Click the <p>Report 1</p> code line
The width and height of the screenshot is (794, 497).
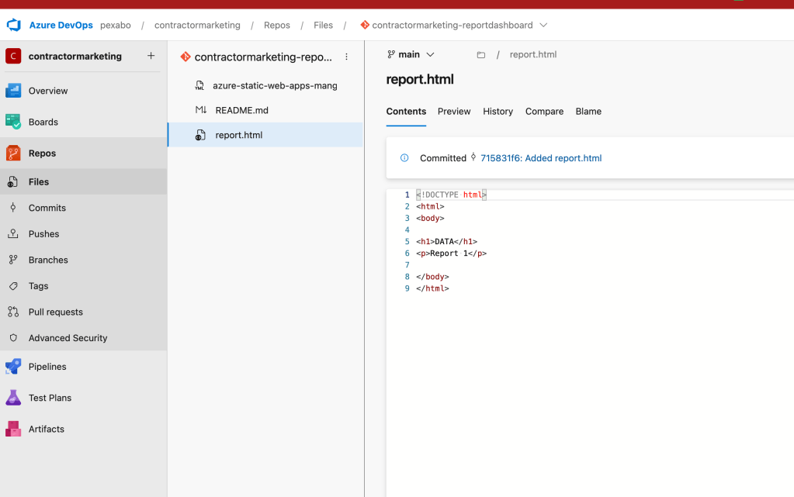[451, 253]
